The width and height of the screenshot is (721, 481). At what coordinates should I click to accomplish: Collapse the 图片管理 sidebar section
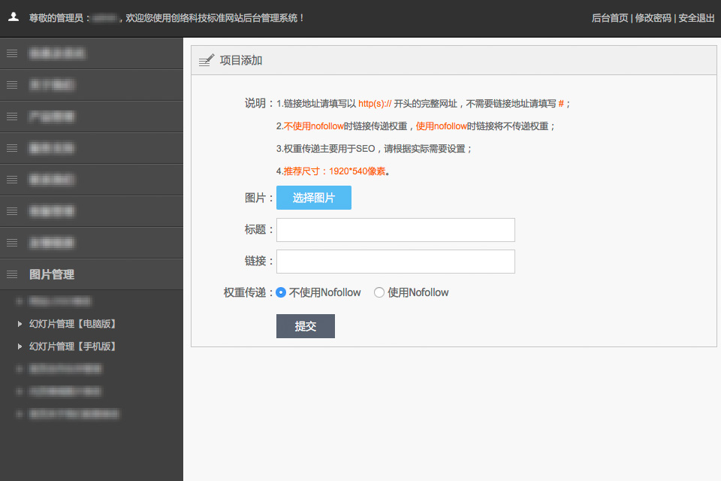point(52,274)
